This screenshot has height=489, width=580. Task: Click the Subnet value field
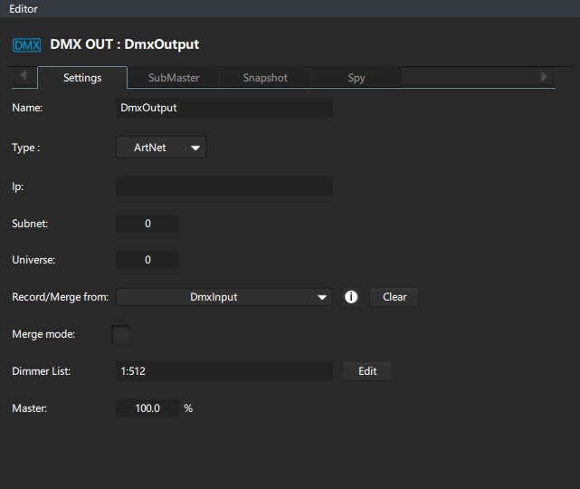147,224
